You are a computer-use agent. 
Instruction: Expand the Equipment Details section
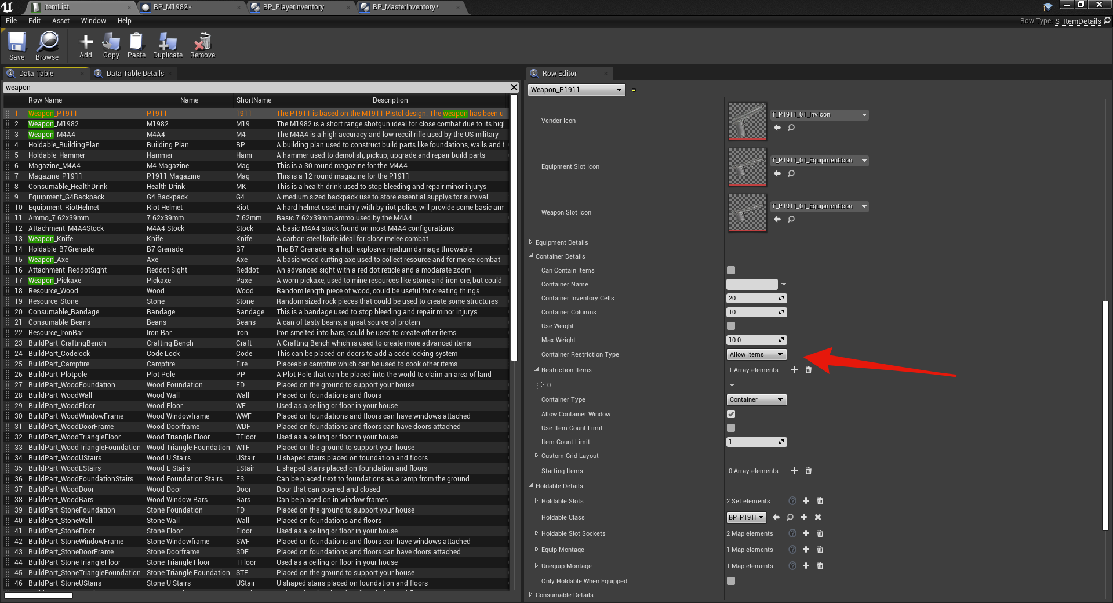coord(531,242)
